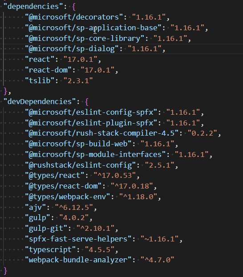Screen dimensions: 243x277
Task: Click the "react" dependency key
Action: pyautogui.click(x=40, y=60)
